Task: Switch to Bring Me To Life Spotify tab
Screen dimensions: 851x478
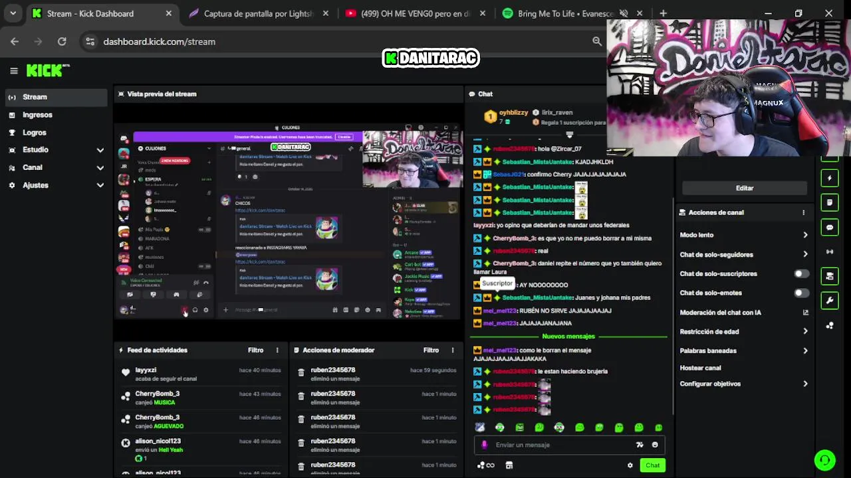Action: [572, 13]
